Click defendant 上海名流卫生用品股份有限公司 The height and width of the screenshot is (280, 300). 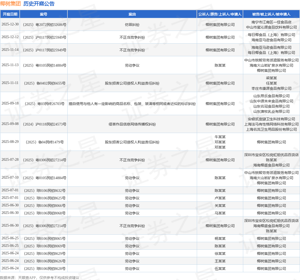pyautogui.click(x=271, y=129)
